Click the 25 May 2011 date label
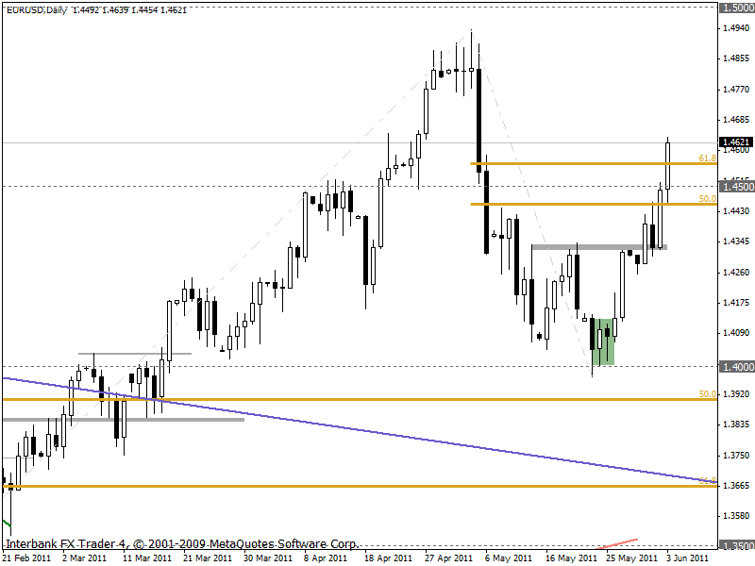 coord(631,558)
